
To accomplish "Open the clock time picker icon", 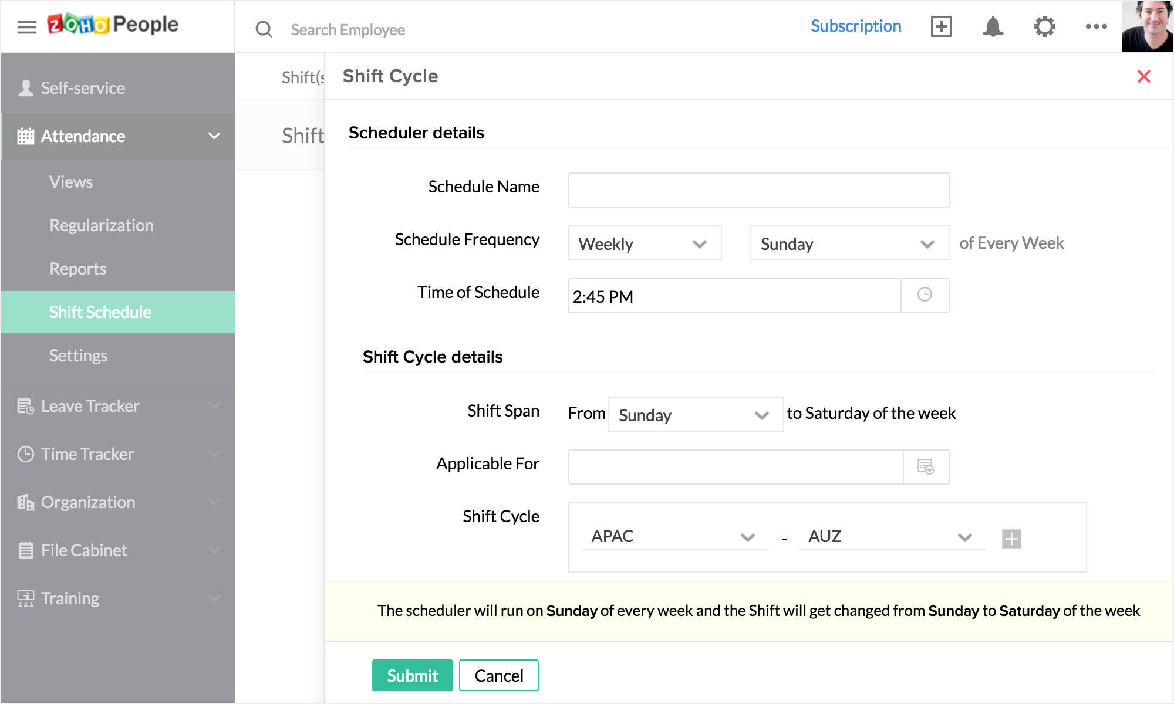I will pos(925,295).
